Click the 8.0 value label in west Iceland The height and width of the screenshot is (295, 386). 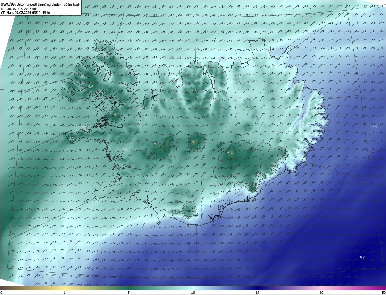click(x=126, y=149)
